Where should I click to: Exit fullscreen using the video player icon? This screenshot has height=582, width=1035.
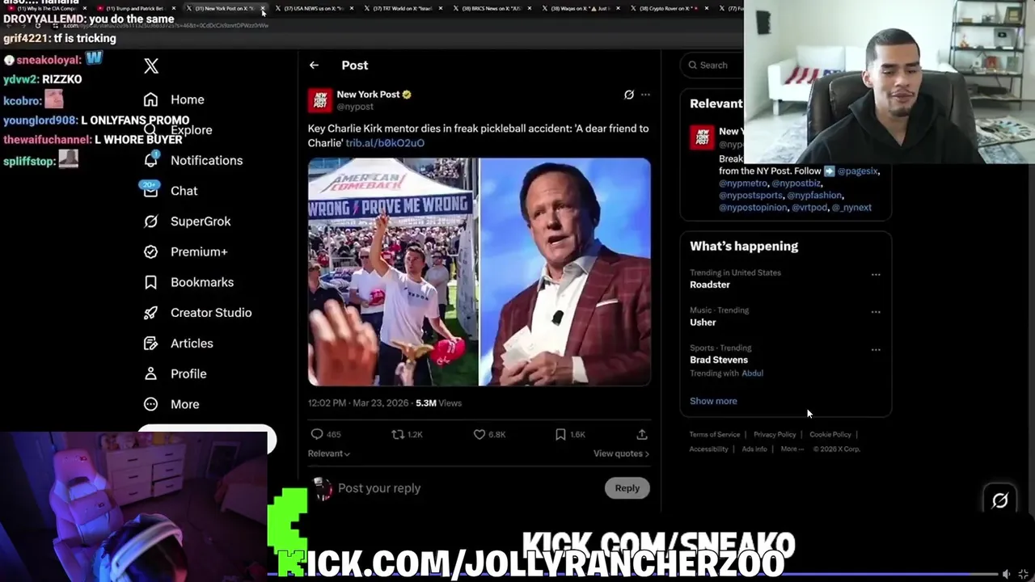tap(1024, 574)
